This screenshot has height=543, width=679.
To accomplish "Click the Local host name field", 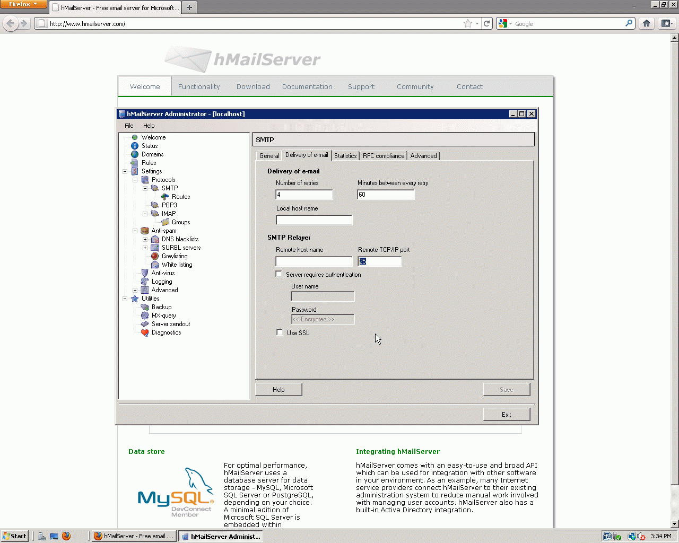I will (314, 220).
